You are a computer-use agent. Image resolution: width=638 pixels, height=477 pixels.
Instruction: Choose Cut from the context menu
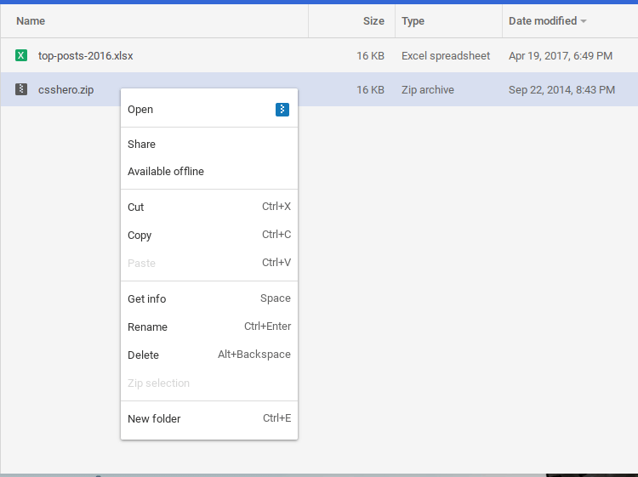(136, 207)
